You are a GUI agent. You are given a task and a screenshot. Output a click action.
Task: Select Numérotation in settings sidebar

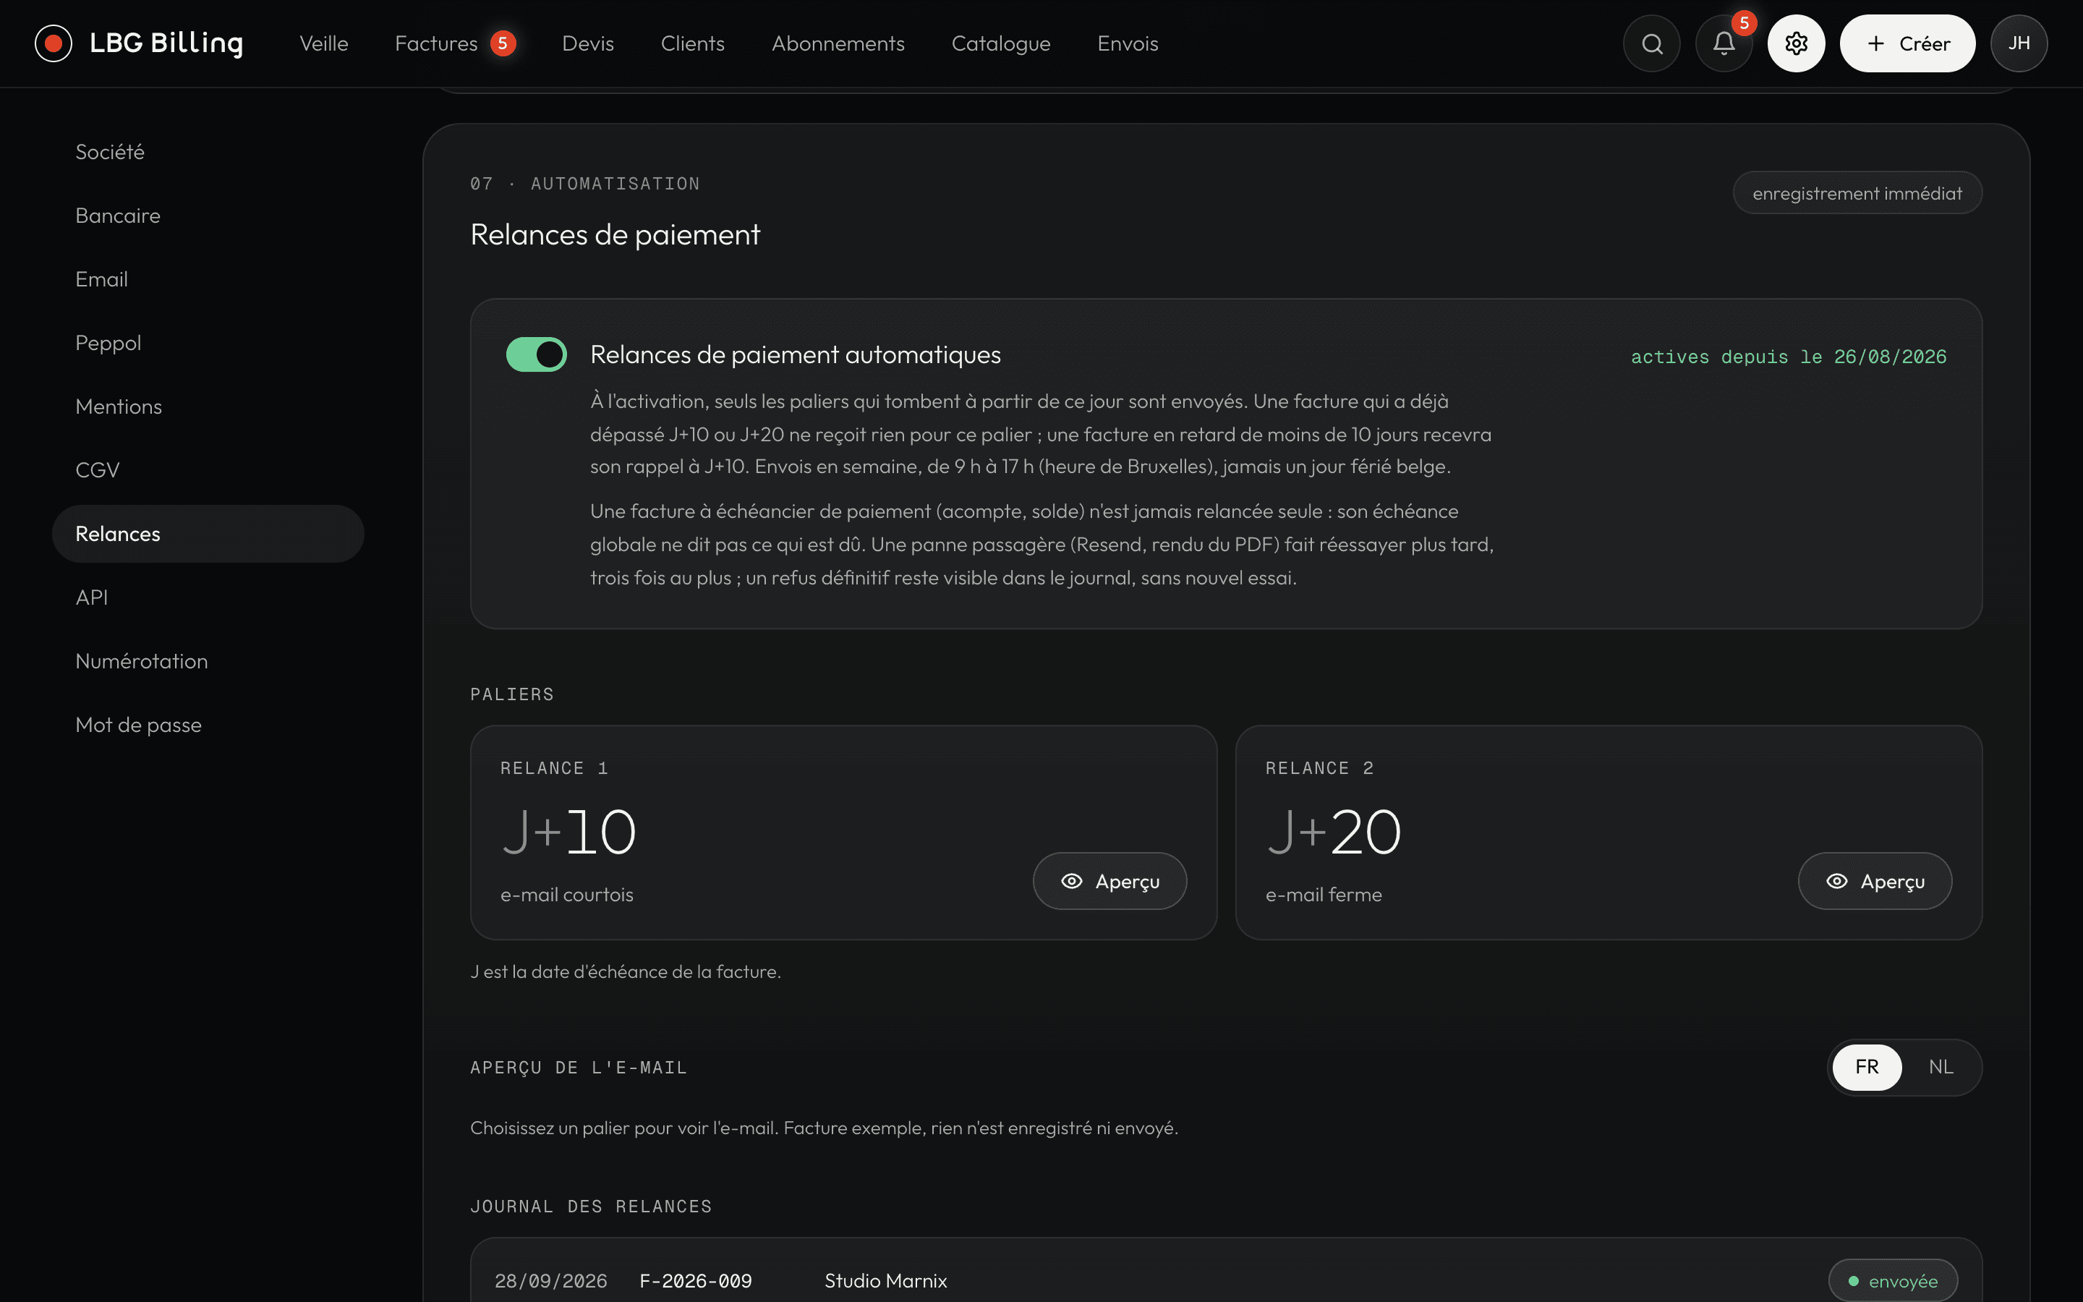(208, 661)
